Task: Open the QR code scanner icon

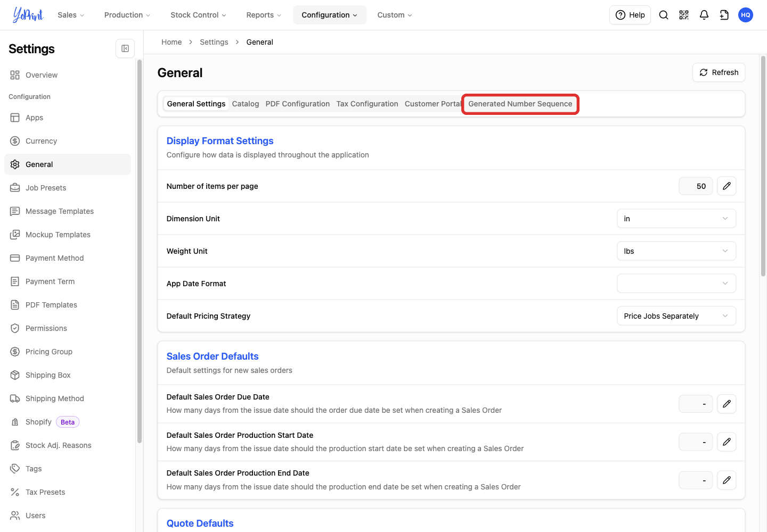Action: tap(684, 15)
